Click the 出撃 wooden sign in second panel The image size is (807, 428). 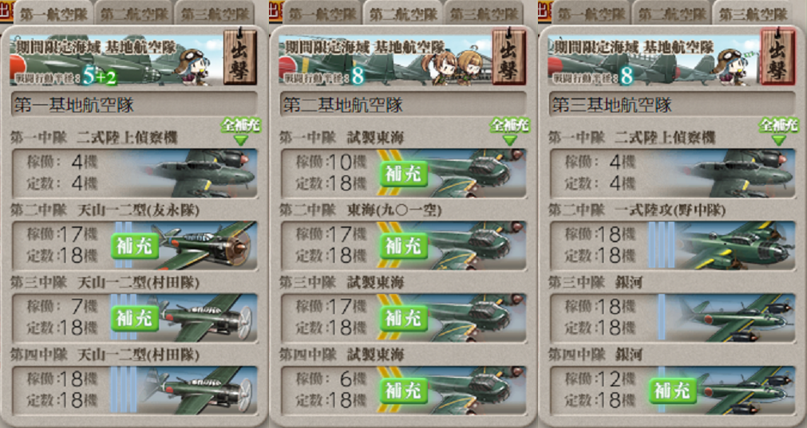(509, 57)
